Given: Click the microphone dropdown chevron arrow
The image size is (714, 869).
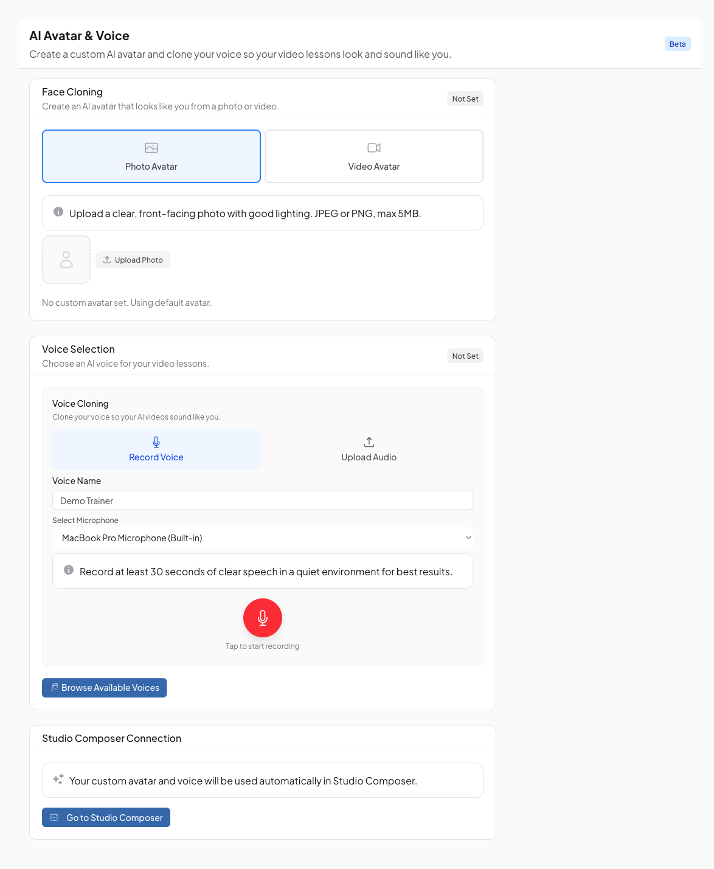Looking at the screenshot, I should pos(468,538).
